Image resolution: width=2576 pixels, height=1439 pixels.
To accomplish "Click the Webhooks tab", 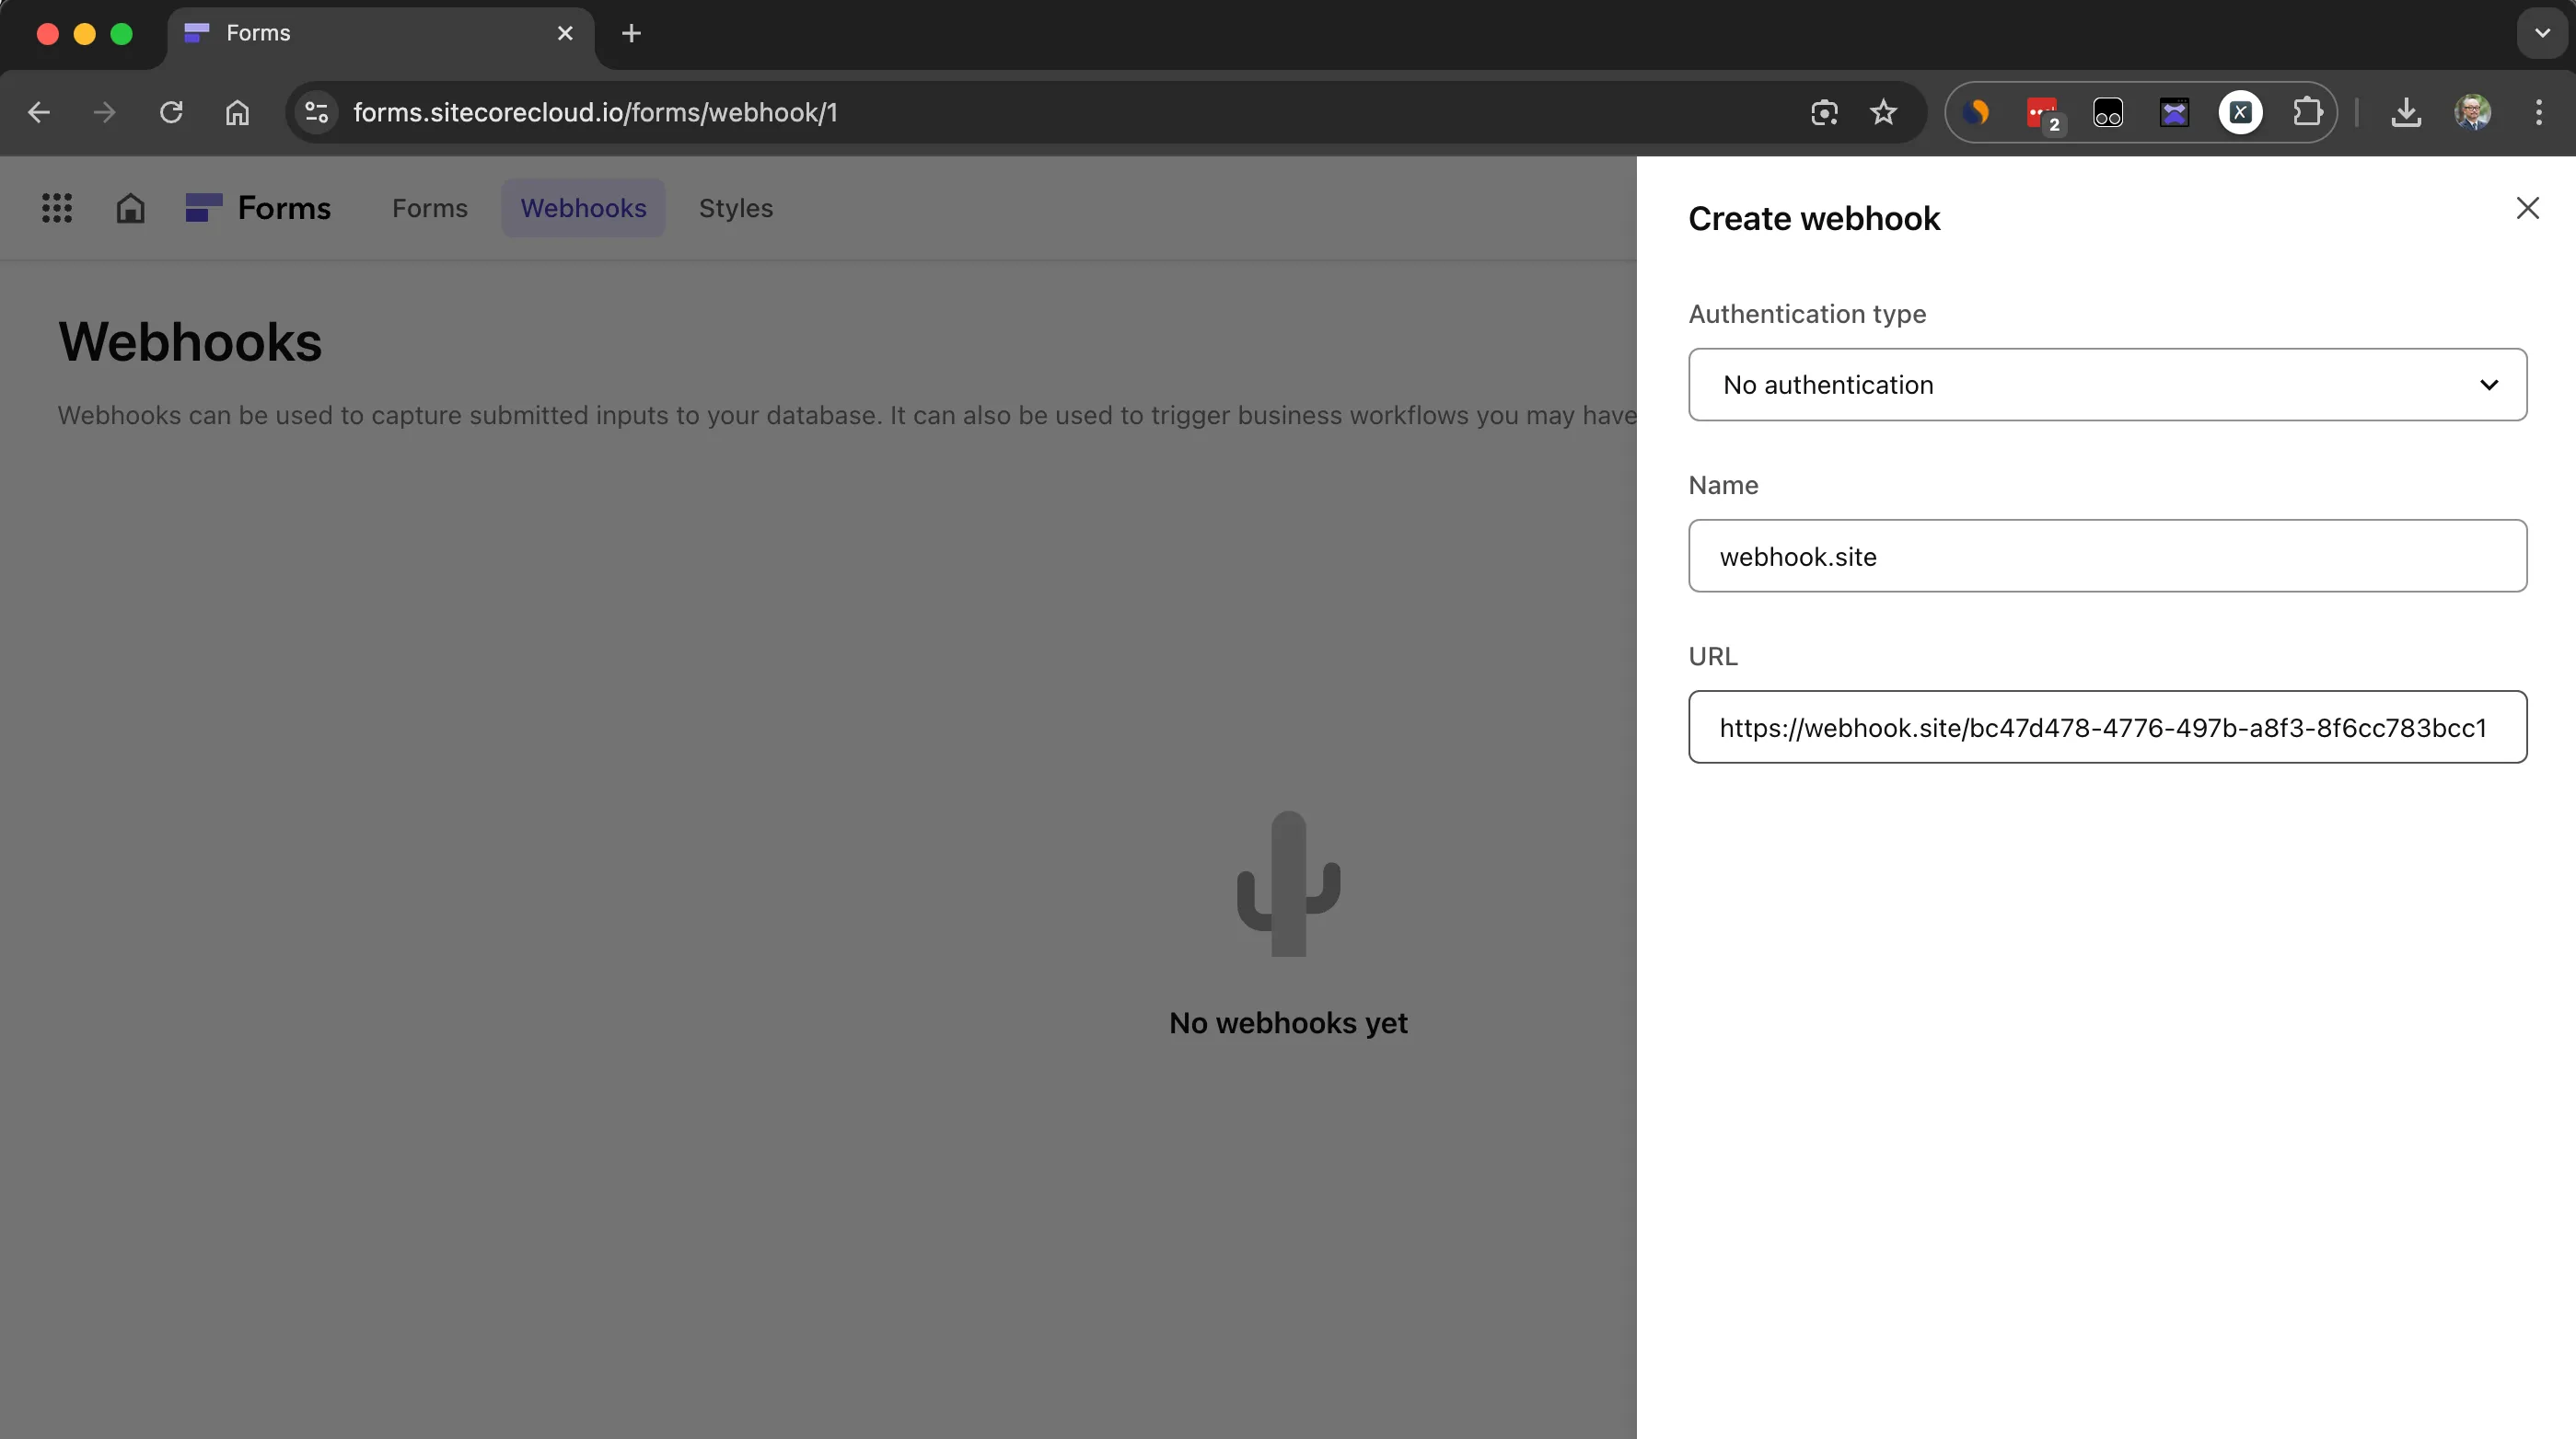I will point(584,209).
